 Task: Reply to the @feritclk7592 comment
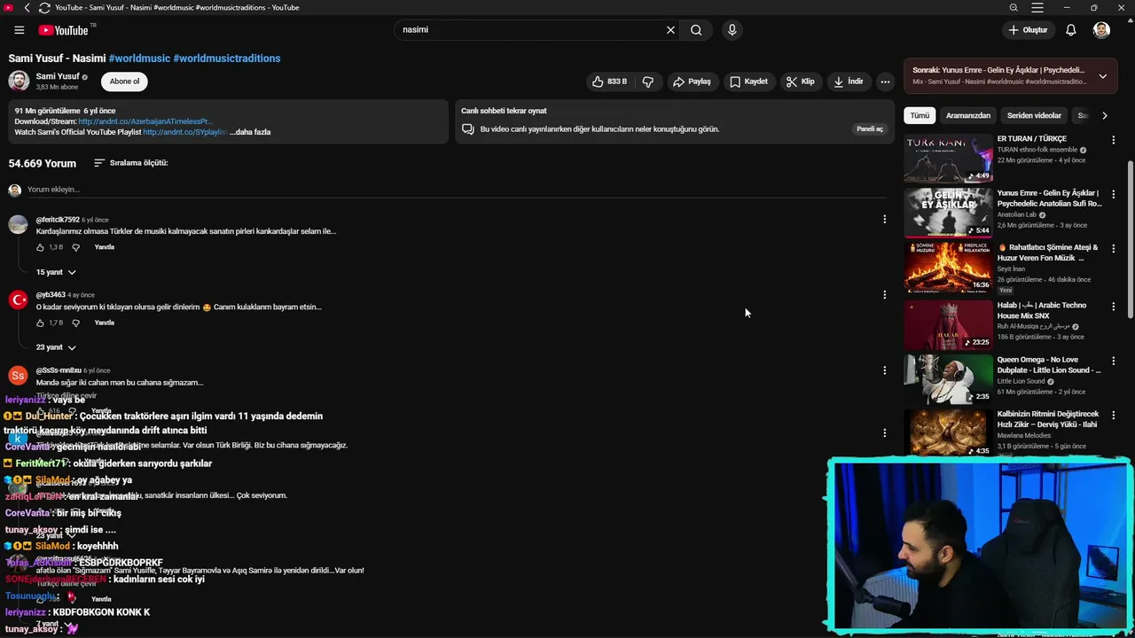tap(105, 247)
